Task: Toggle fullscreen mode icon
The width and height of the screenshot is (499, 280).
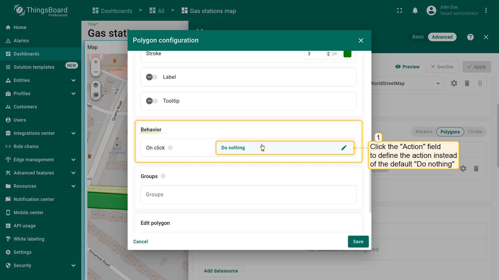Action: click(399, 11)
